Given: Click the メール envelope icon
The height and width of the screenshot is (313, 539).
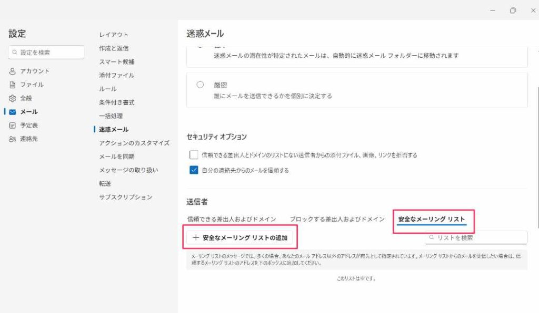Looking at the screenshot, I should tap(13, 112).
